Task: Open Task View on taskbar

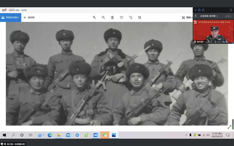Action: click(31, 135)
